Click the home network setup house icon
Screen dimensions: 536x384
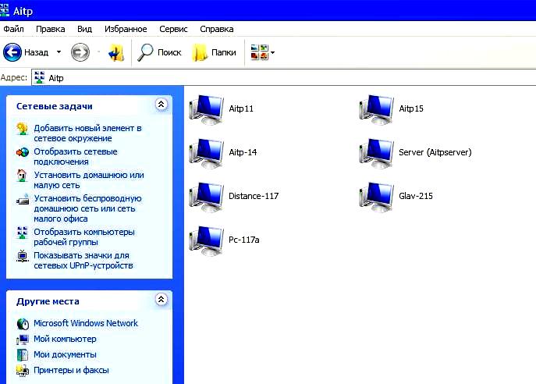[x=22, y=176]
